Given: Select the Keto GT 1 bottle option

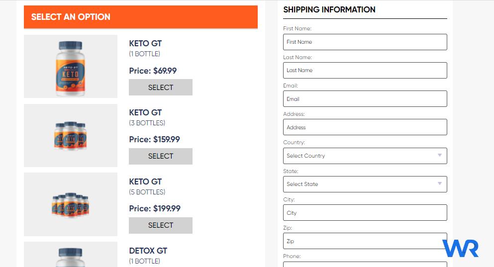Looking at the screenshot, I should (160, 87).
